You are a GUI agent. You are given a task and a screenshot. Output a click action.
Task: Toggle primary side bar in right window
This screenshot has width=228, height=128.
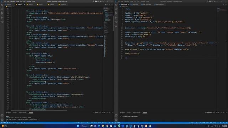coord(207,1)
